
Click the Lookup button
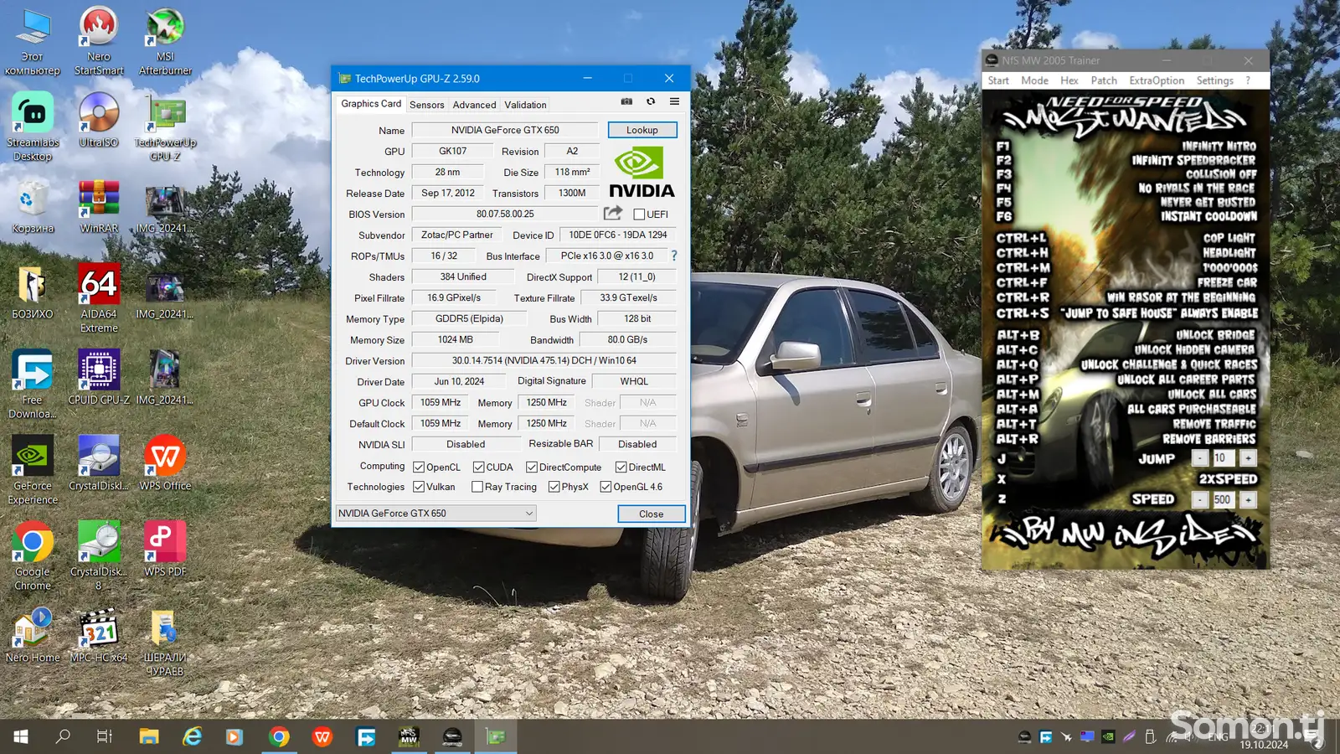[x=642, y=130]
